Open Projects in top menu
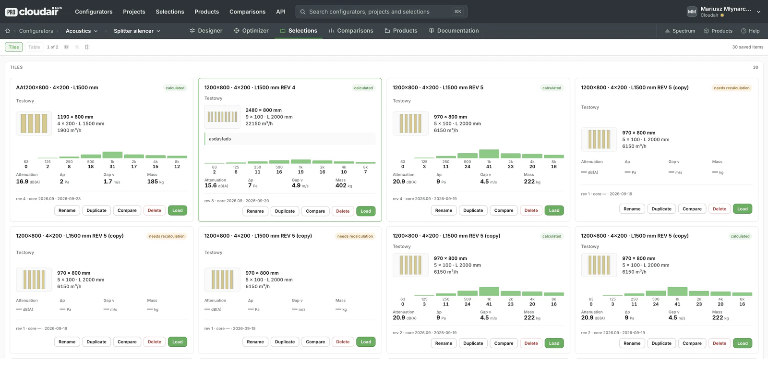Viewport: 768px width, 389px height. click(134, 12)
